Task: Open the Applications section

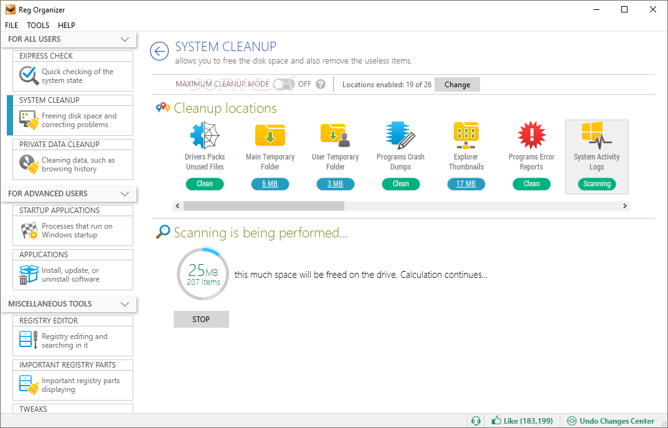Action: pos(73,270)
